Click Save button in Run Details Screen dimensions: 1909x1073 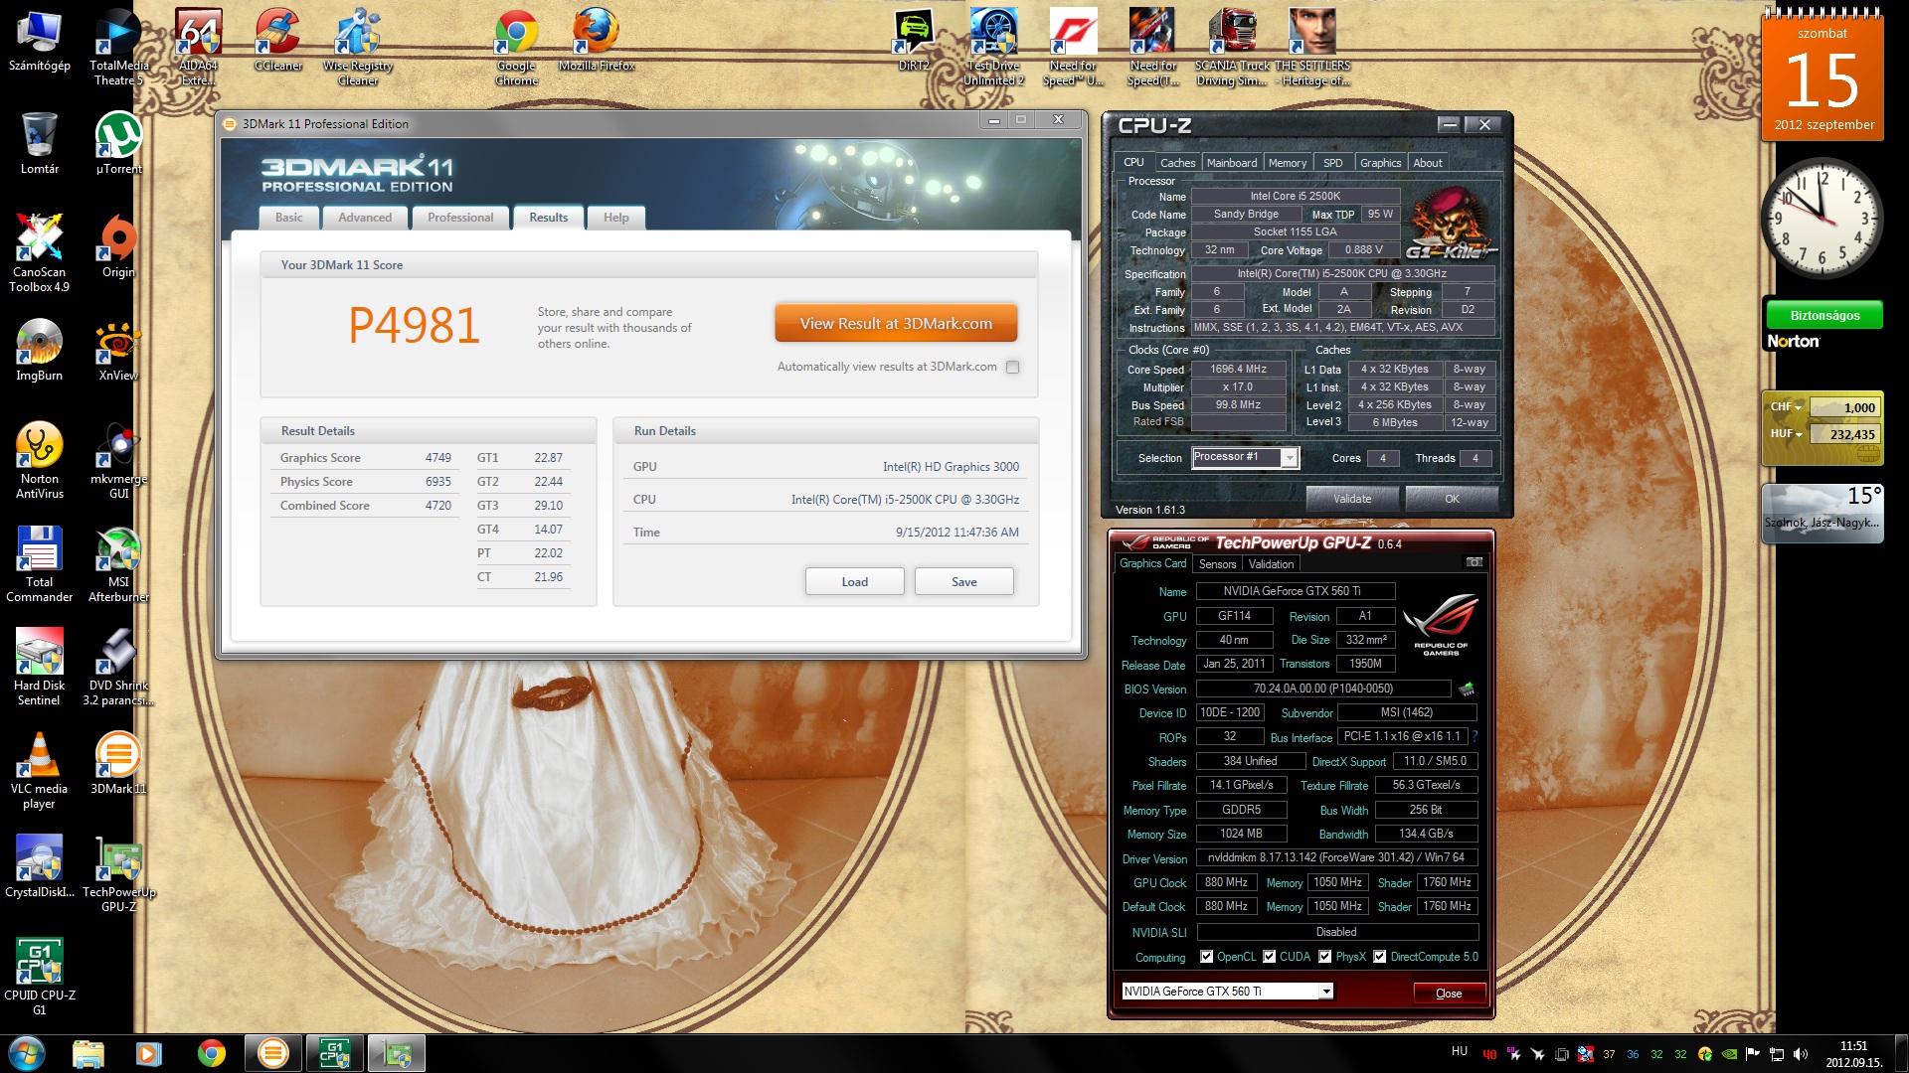[963, 582]
